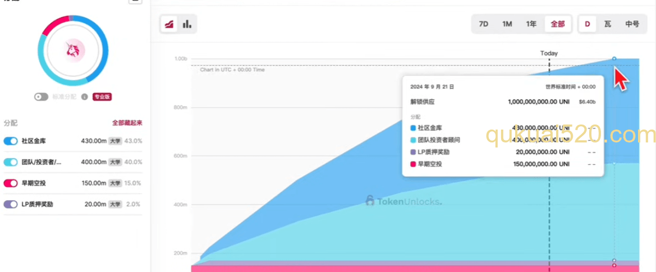Select the 瓦 interval option
This screenshot has width=656, height=272.
(x=608, y=24)
